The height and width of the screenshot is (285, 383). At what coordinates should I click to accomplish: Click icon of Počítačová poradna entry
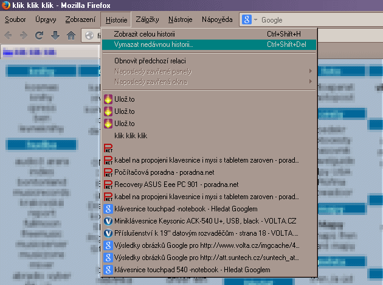[x=108, y=172]
